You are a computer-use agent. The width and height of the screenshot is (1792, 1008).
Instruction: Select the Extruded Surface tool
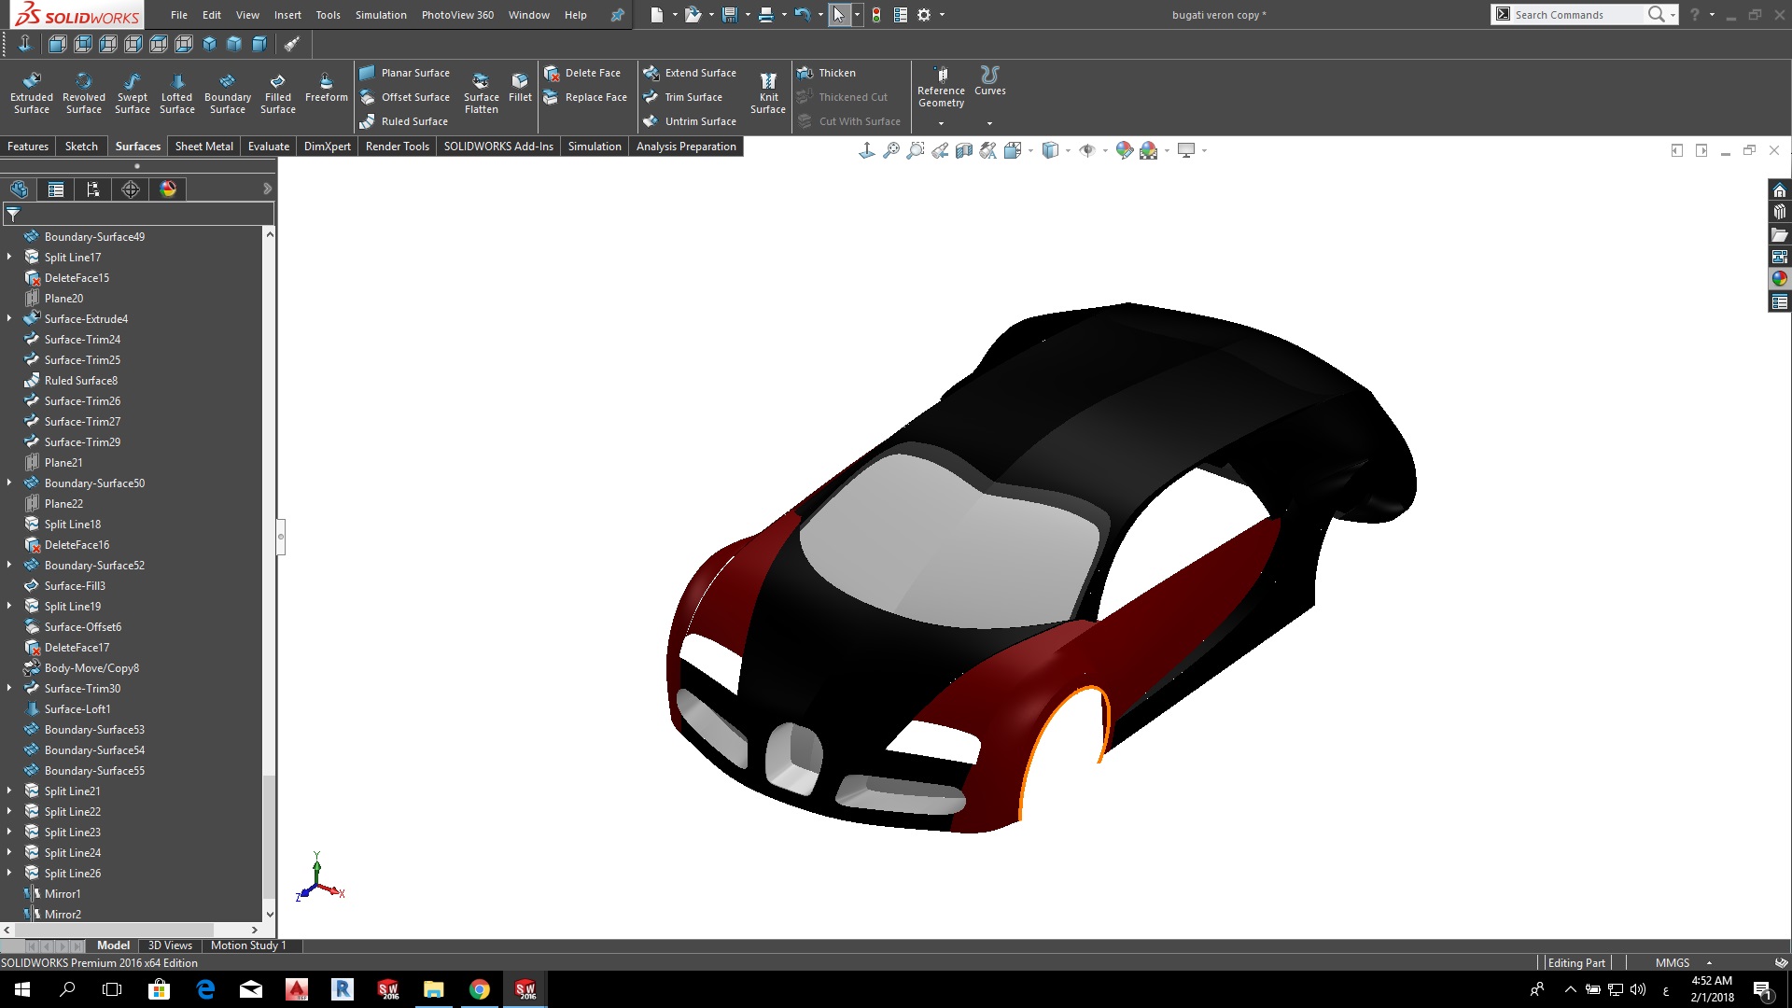[x=32, y=92]
